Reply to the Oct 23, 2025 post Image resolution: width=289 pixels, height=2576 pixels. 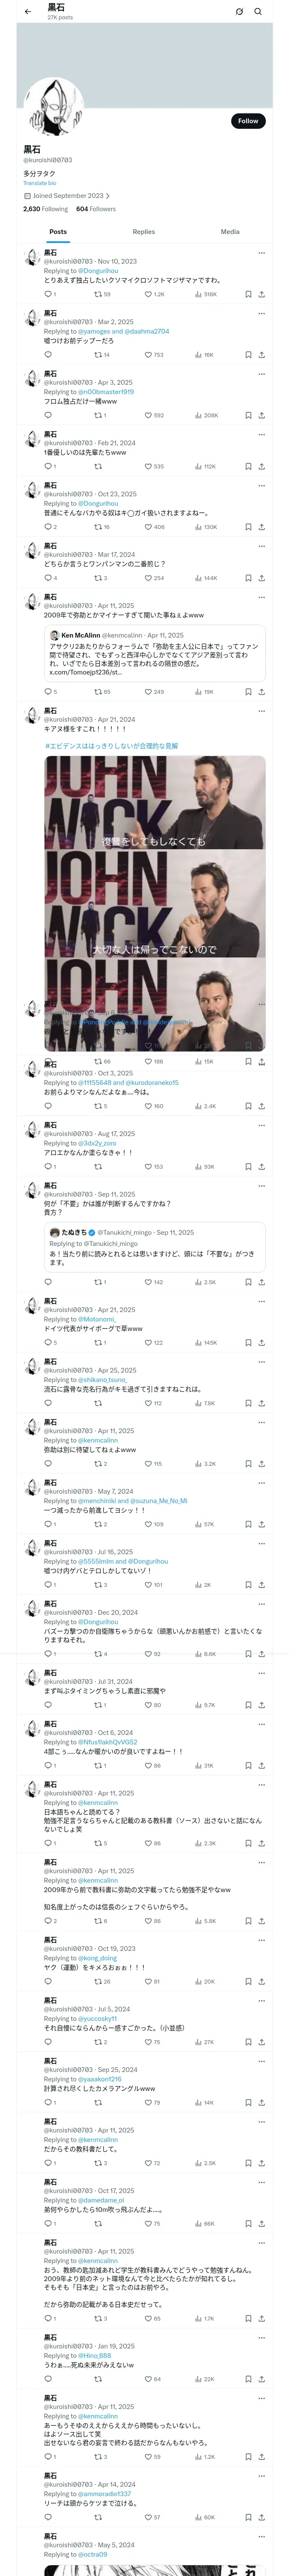coord(47,526)
